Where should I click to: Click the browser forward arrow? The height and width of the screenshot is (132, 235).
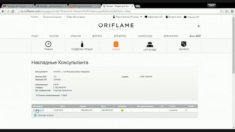[x=8, y=11]
